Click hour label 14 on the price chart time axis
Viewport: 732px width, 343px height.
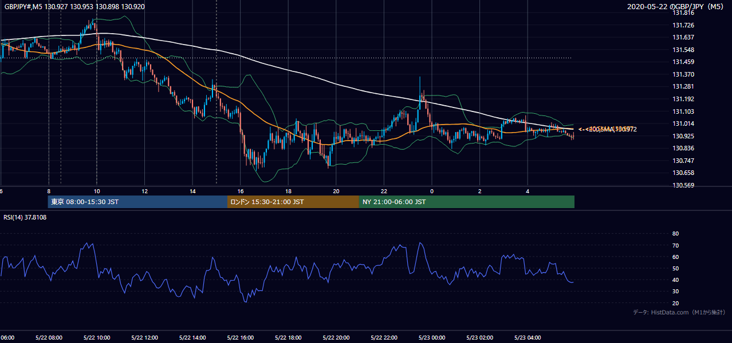192,191
